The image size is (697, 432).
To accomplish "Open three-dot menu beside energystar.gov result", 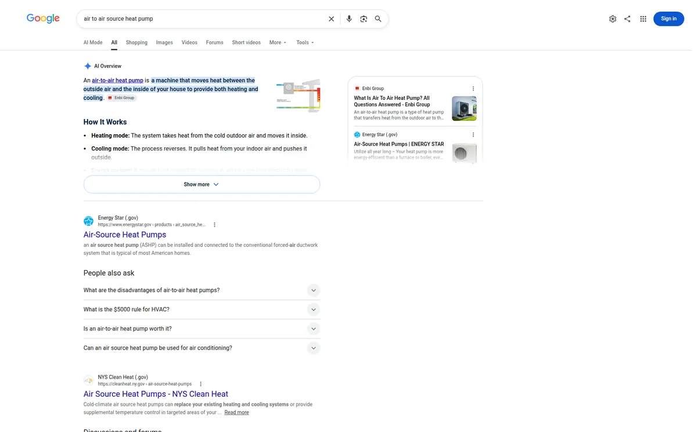I will pyautogui.click(x=214, y=225).
